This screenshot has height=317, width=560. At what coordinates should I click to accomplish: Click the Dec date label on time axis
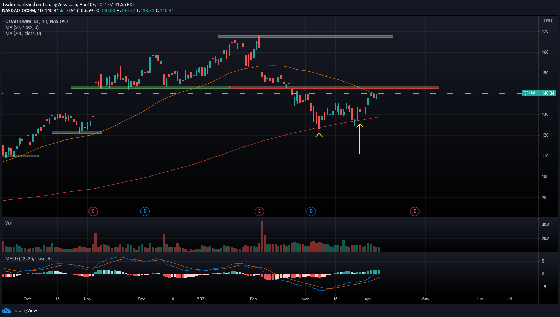(142, 299)
